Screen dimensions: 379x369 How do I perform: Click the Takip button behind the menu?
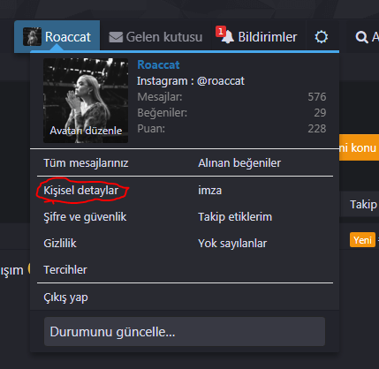pos(363,205)
